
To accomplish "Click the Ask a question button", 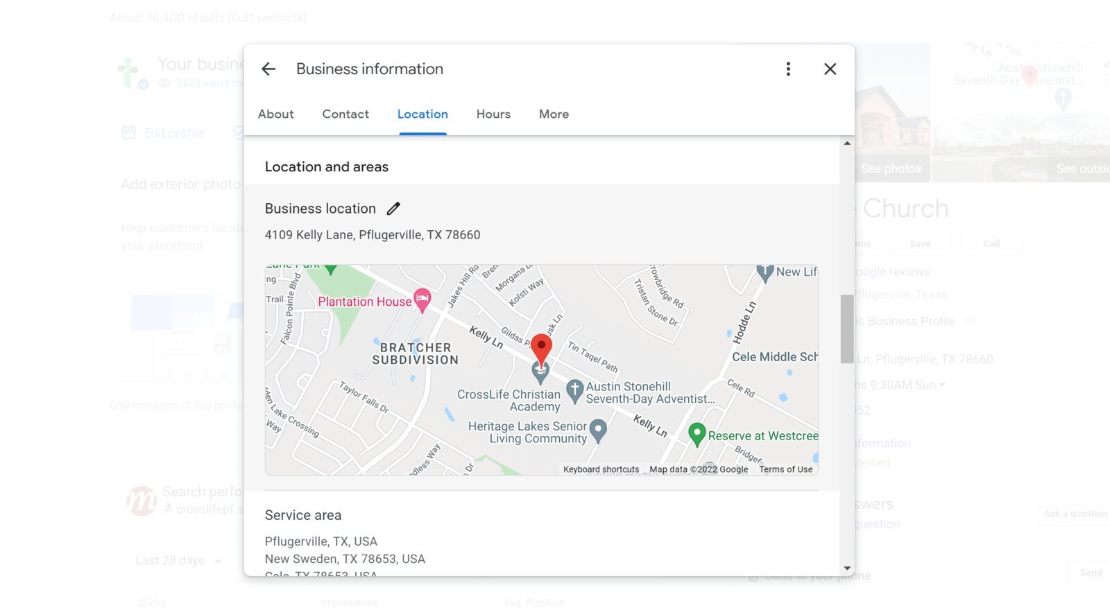I will pos(1075,514).
